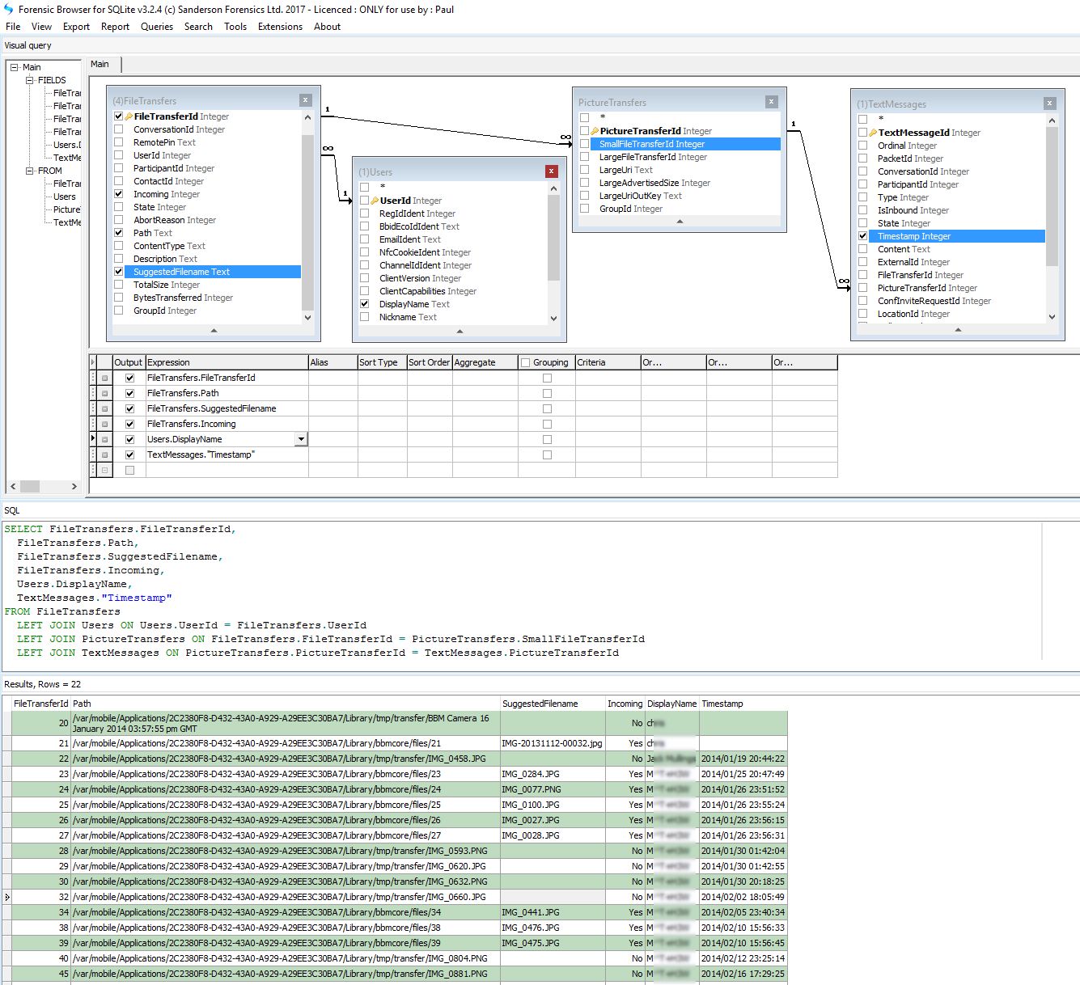Screen dimensions: 1080x985
Task: Uncheck the Incoming field in FileTransfers
Action: point(119,193)
